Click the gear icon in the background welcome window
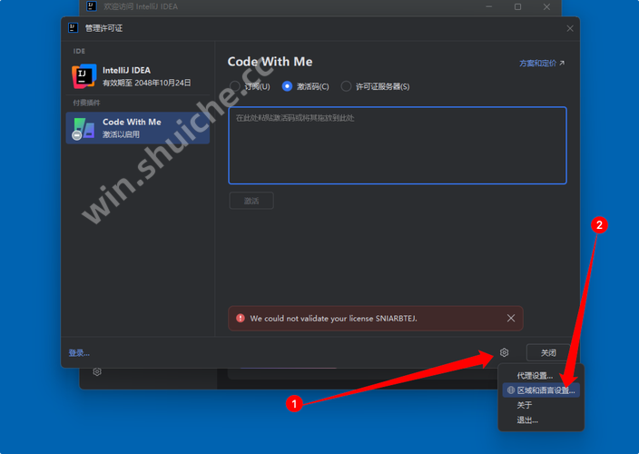This screenshot has height=454, width=639. (97, 371)
